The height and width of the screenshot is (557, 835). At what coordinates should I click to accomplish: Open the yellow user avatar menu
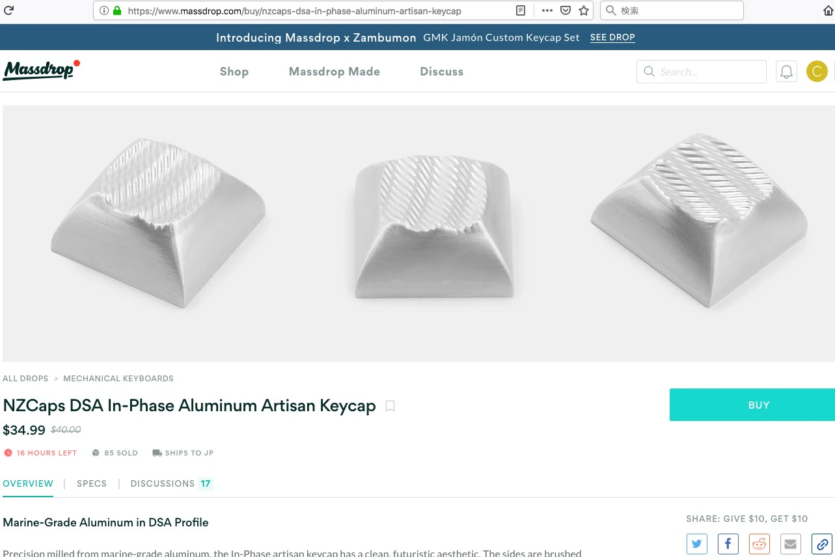coord(817,72)
